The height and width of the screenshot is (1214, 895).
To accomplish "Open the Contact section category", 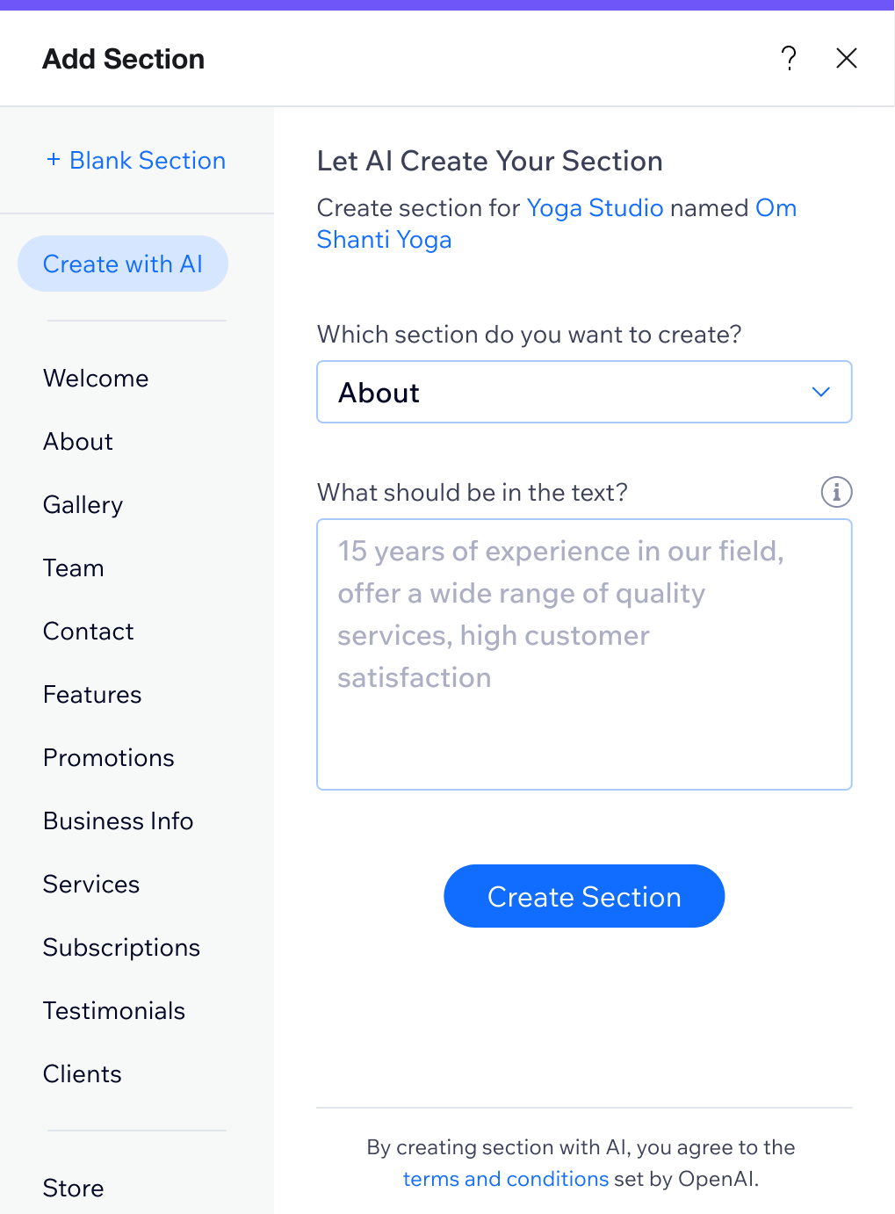I will click(89, 631).
